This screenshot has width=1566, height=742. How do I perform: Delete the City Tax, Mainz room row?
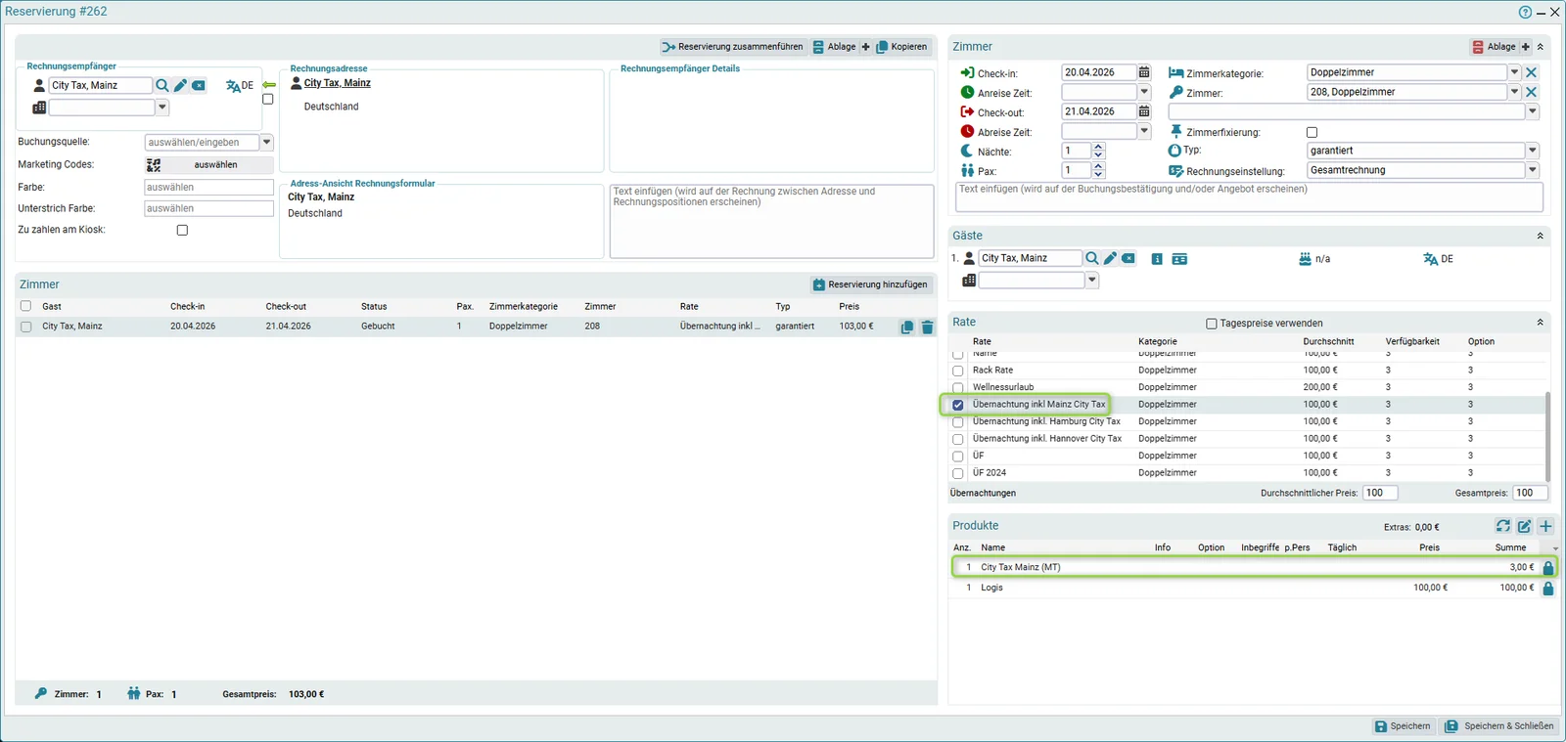(928, 327)
